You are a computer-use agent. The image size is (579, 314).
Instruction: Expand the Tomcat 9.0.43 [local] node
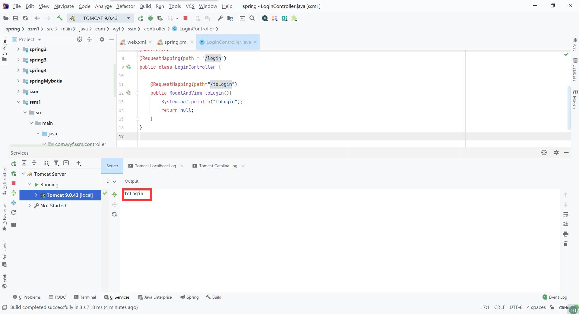point(36,195)
